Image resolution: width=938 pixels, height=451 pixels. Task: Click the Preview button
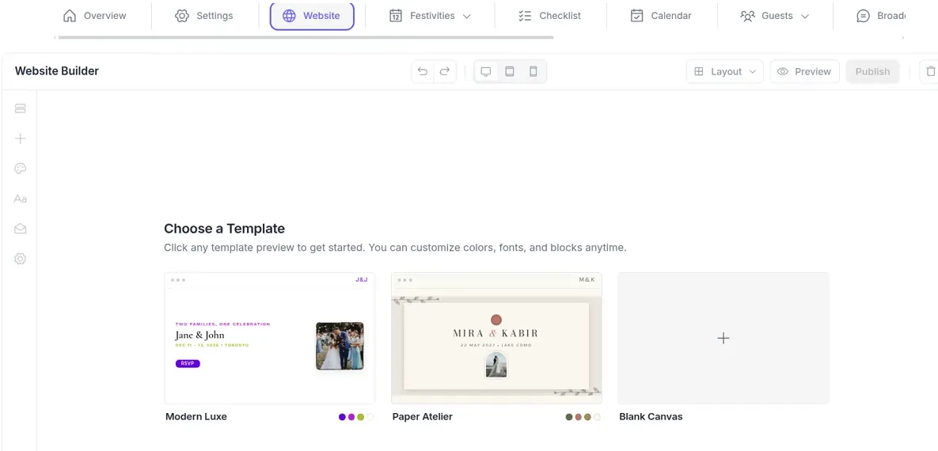tap(804, 72)
